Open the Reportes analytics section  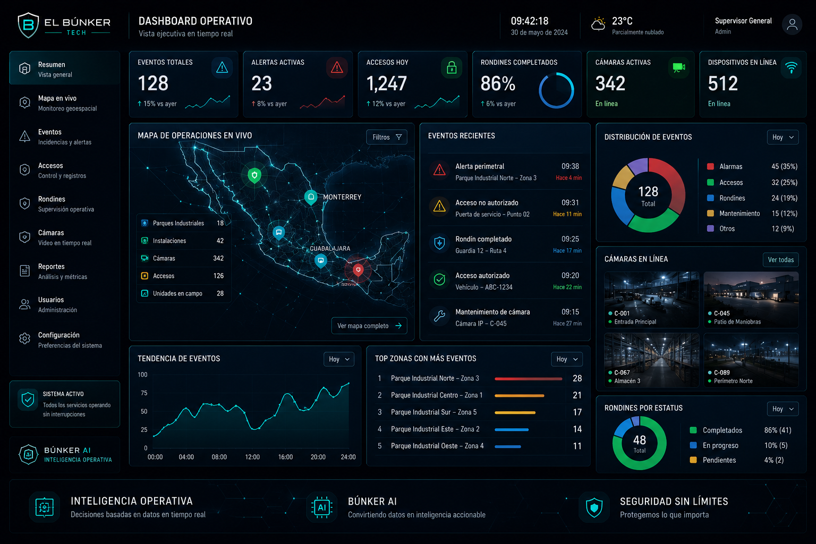click(x=64, y=271)
